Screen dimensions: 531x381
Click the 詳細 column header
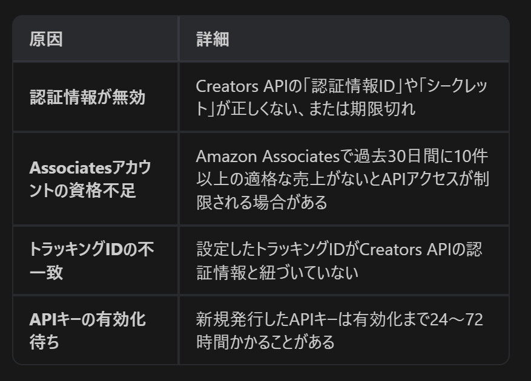pyautogui.click(x=213, y=40)
